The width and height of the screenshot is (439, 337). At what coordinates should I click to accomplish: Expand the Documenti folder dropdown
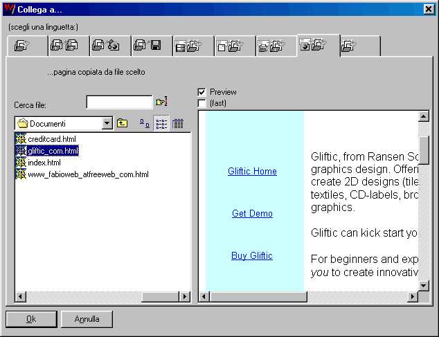tap(107, 123)
